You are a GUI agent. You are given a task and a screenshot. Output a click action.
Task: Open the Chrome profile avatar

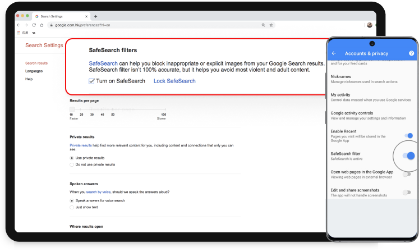tap(370, 25)
